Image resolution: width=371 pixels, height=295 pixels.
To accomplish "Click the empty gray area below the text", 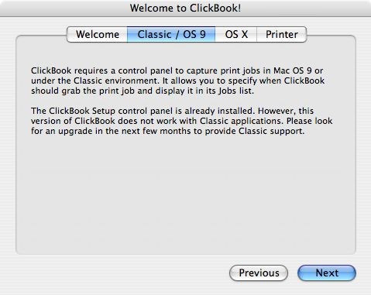I will pyautogui.click(x=185, y=194).
